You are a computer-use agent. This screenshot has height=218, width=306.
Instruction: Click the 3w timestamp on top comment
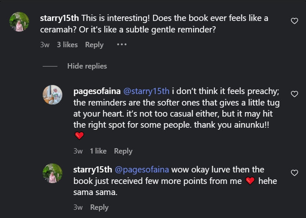click(45, 45)
